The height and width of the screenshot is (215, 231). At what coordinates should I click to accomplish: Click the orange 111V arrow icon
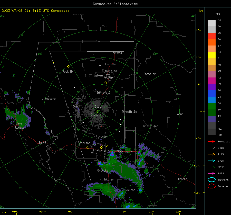tap(211, 154)
